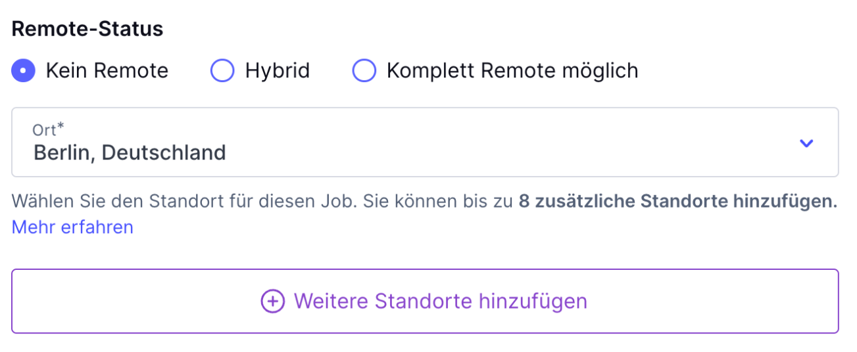The height and width of the screenshot is (352, 857).
Task: Open the Ort location combo box
Action: click(x=425, y=143)
